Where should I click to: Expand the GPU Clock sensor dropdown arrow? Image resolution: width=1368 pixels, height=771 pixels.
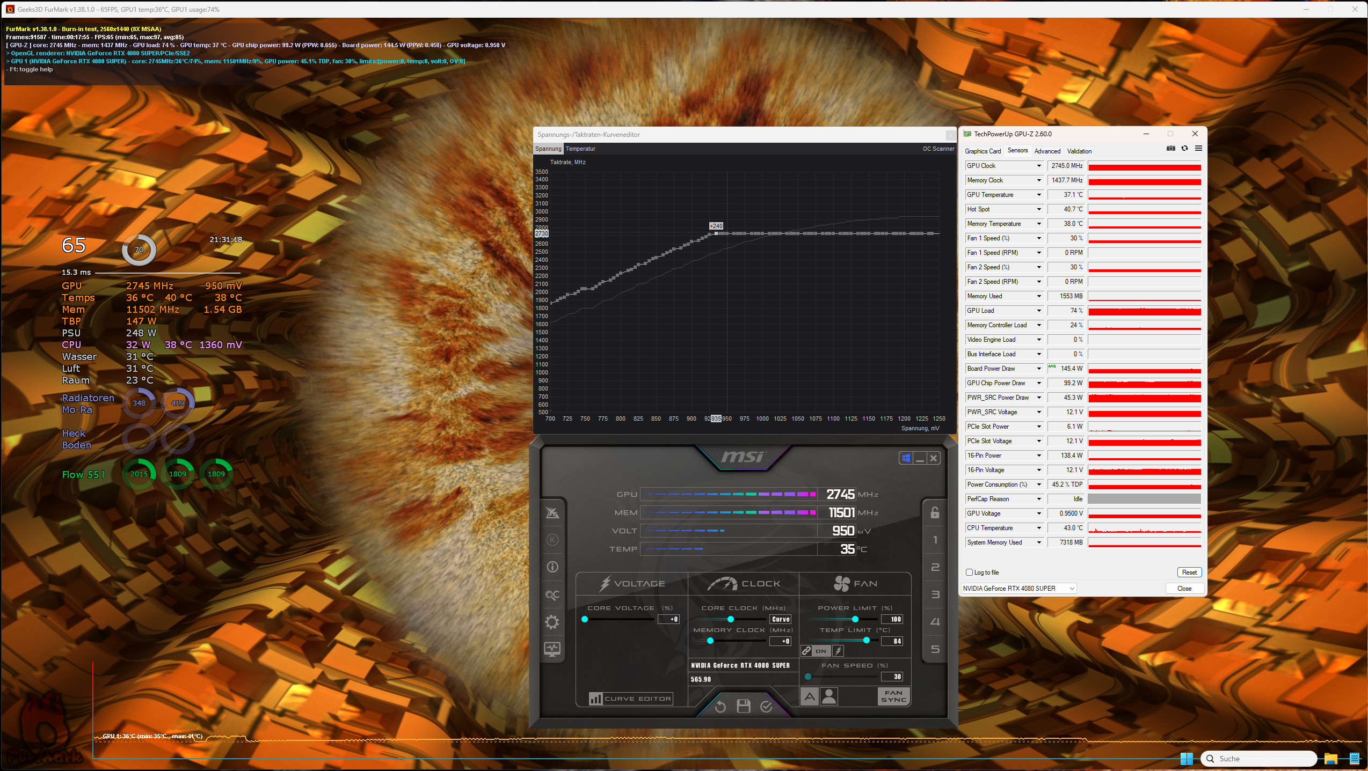point(1039,166)
